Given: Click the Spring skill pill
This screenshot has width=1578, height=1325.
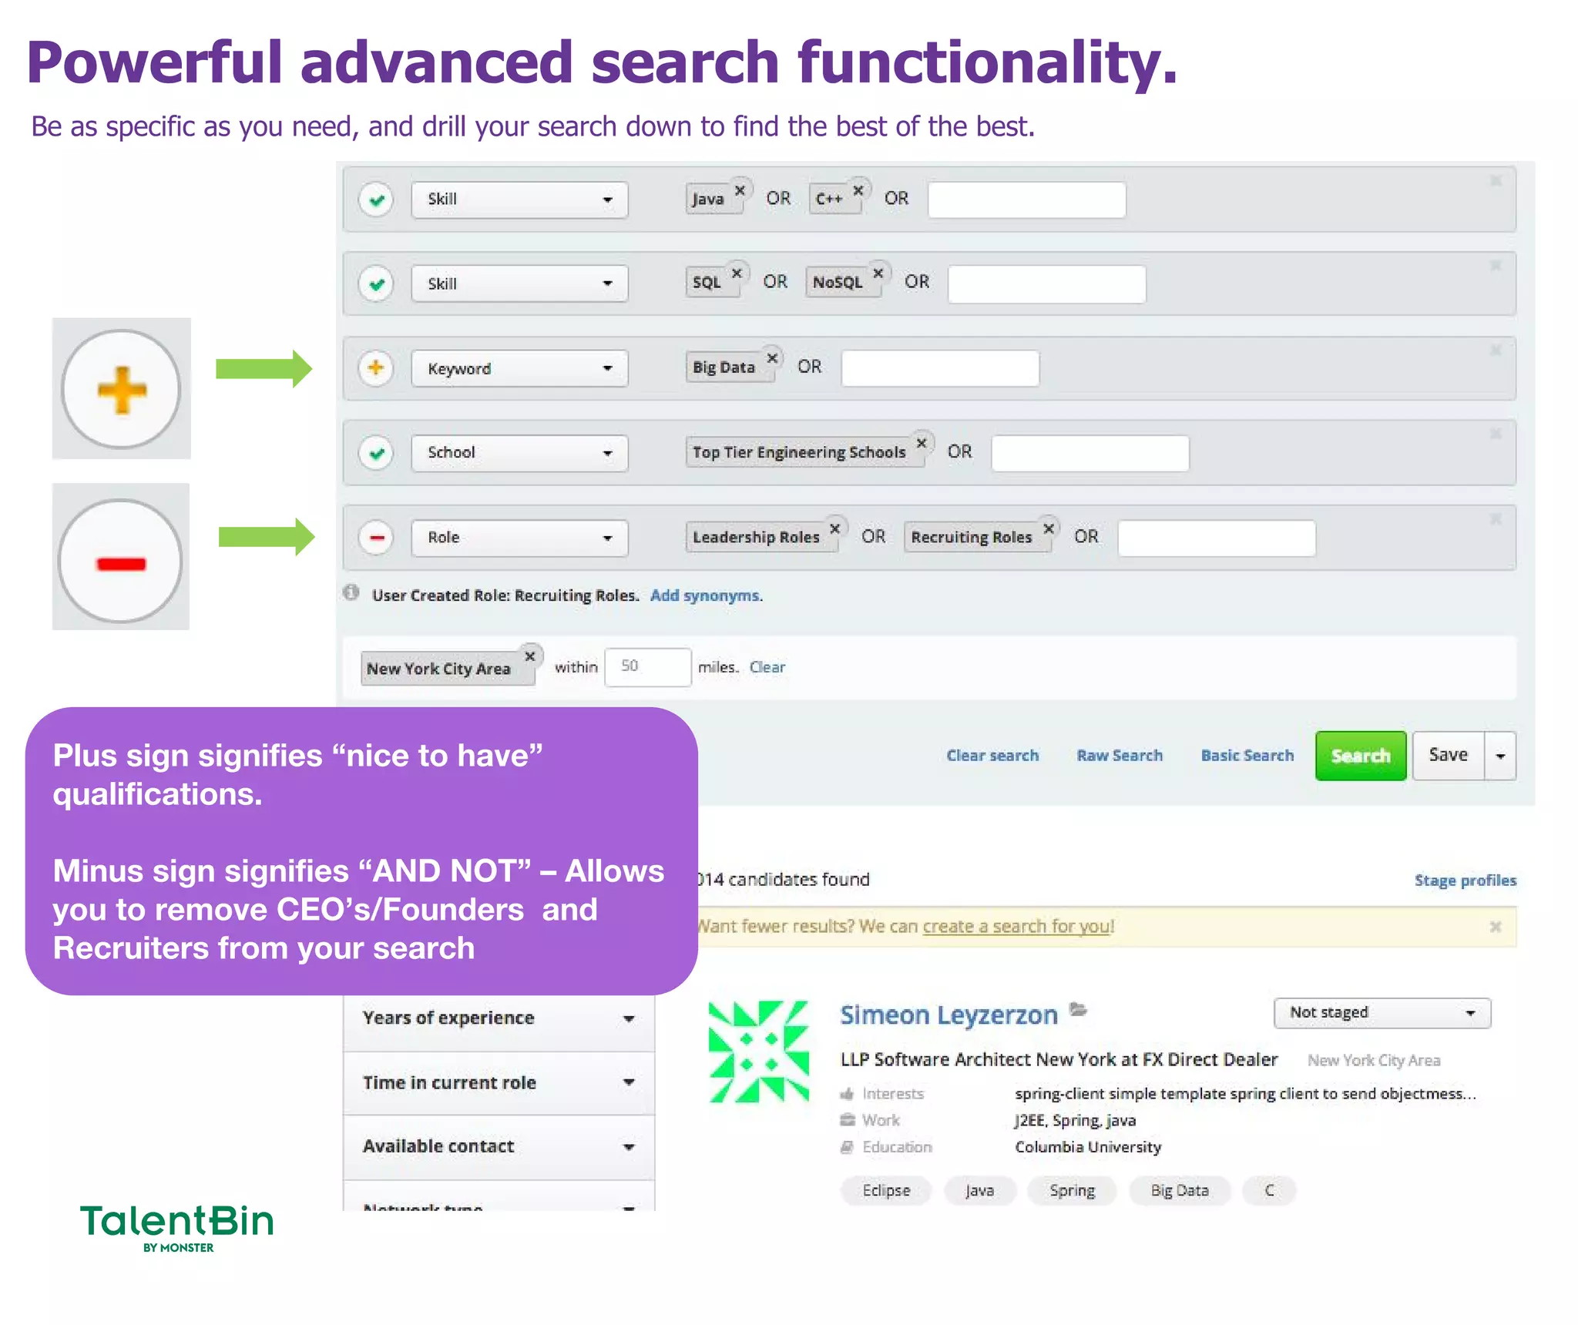Looking at the screenshot, I should [1072, 1191].
